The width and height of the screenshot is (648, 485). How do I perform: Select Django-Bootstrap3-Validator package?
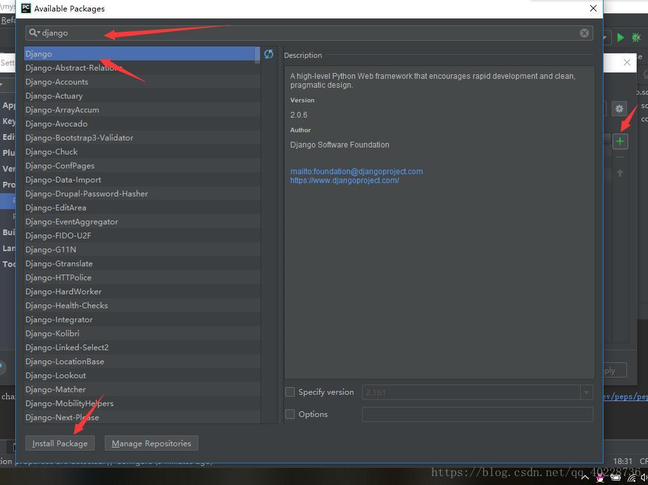tap(142, 138)
